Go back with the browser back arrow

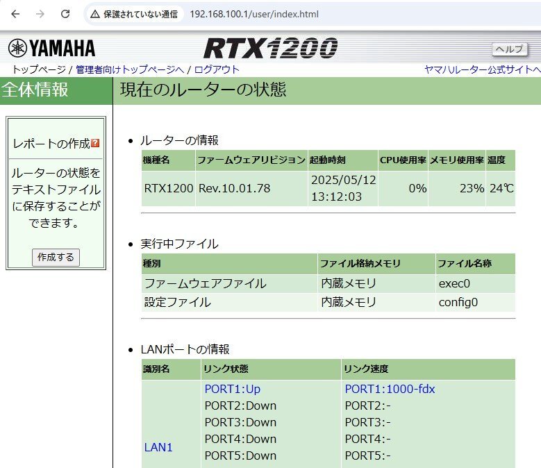(x=15, y=14)
